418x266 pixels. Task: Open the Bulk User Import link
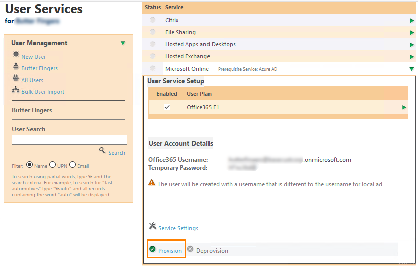click(43, 92)
